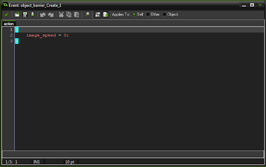Close the event code window
266x167 pixels.
click(x=260, y=5)
